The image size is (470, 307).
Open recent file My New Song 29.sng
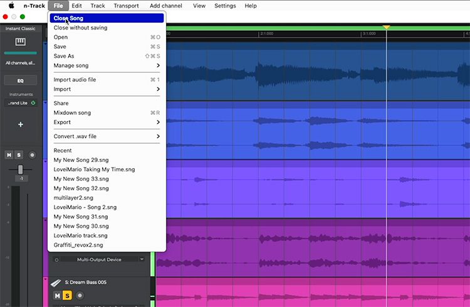point(107,160)
